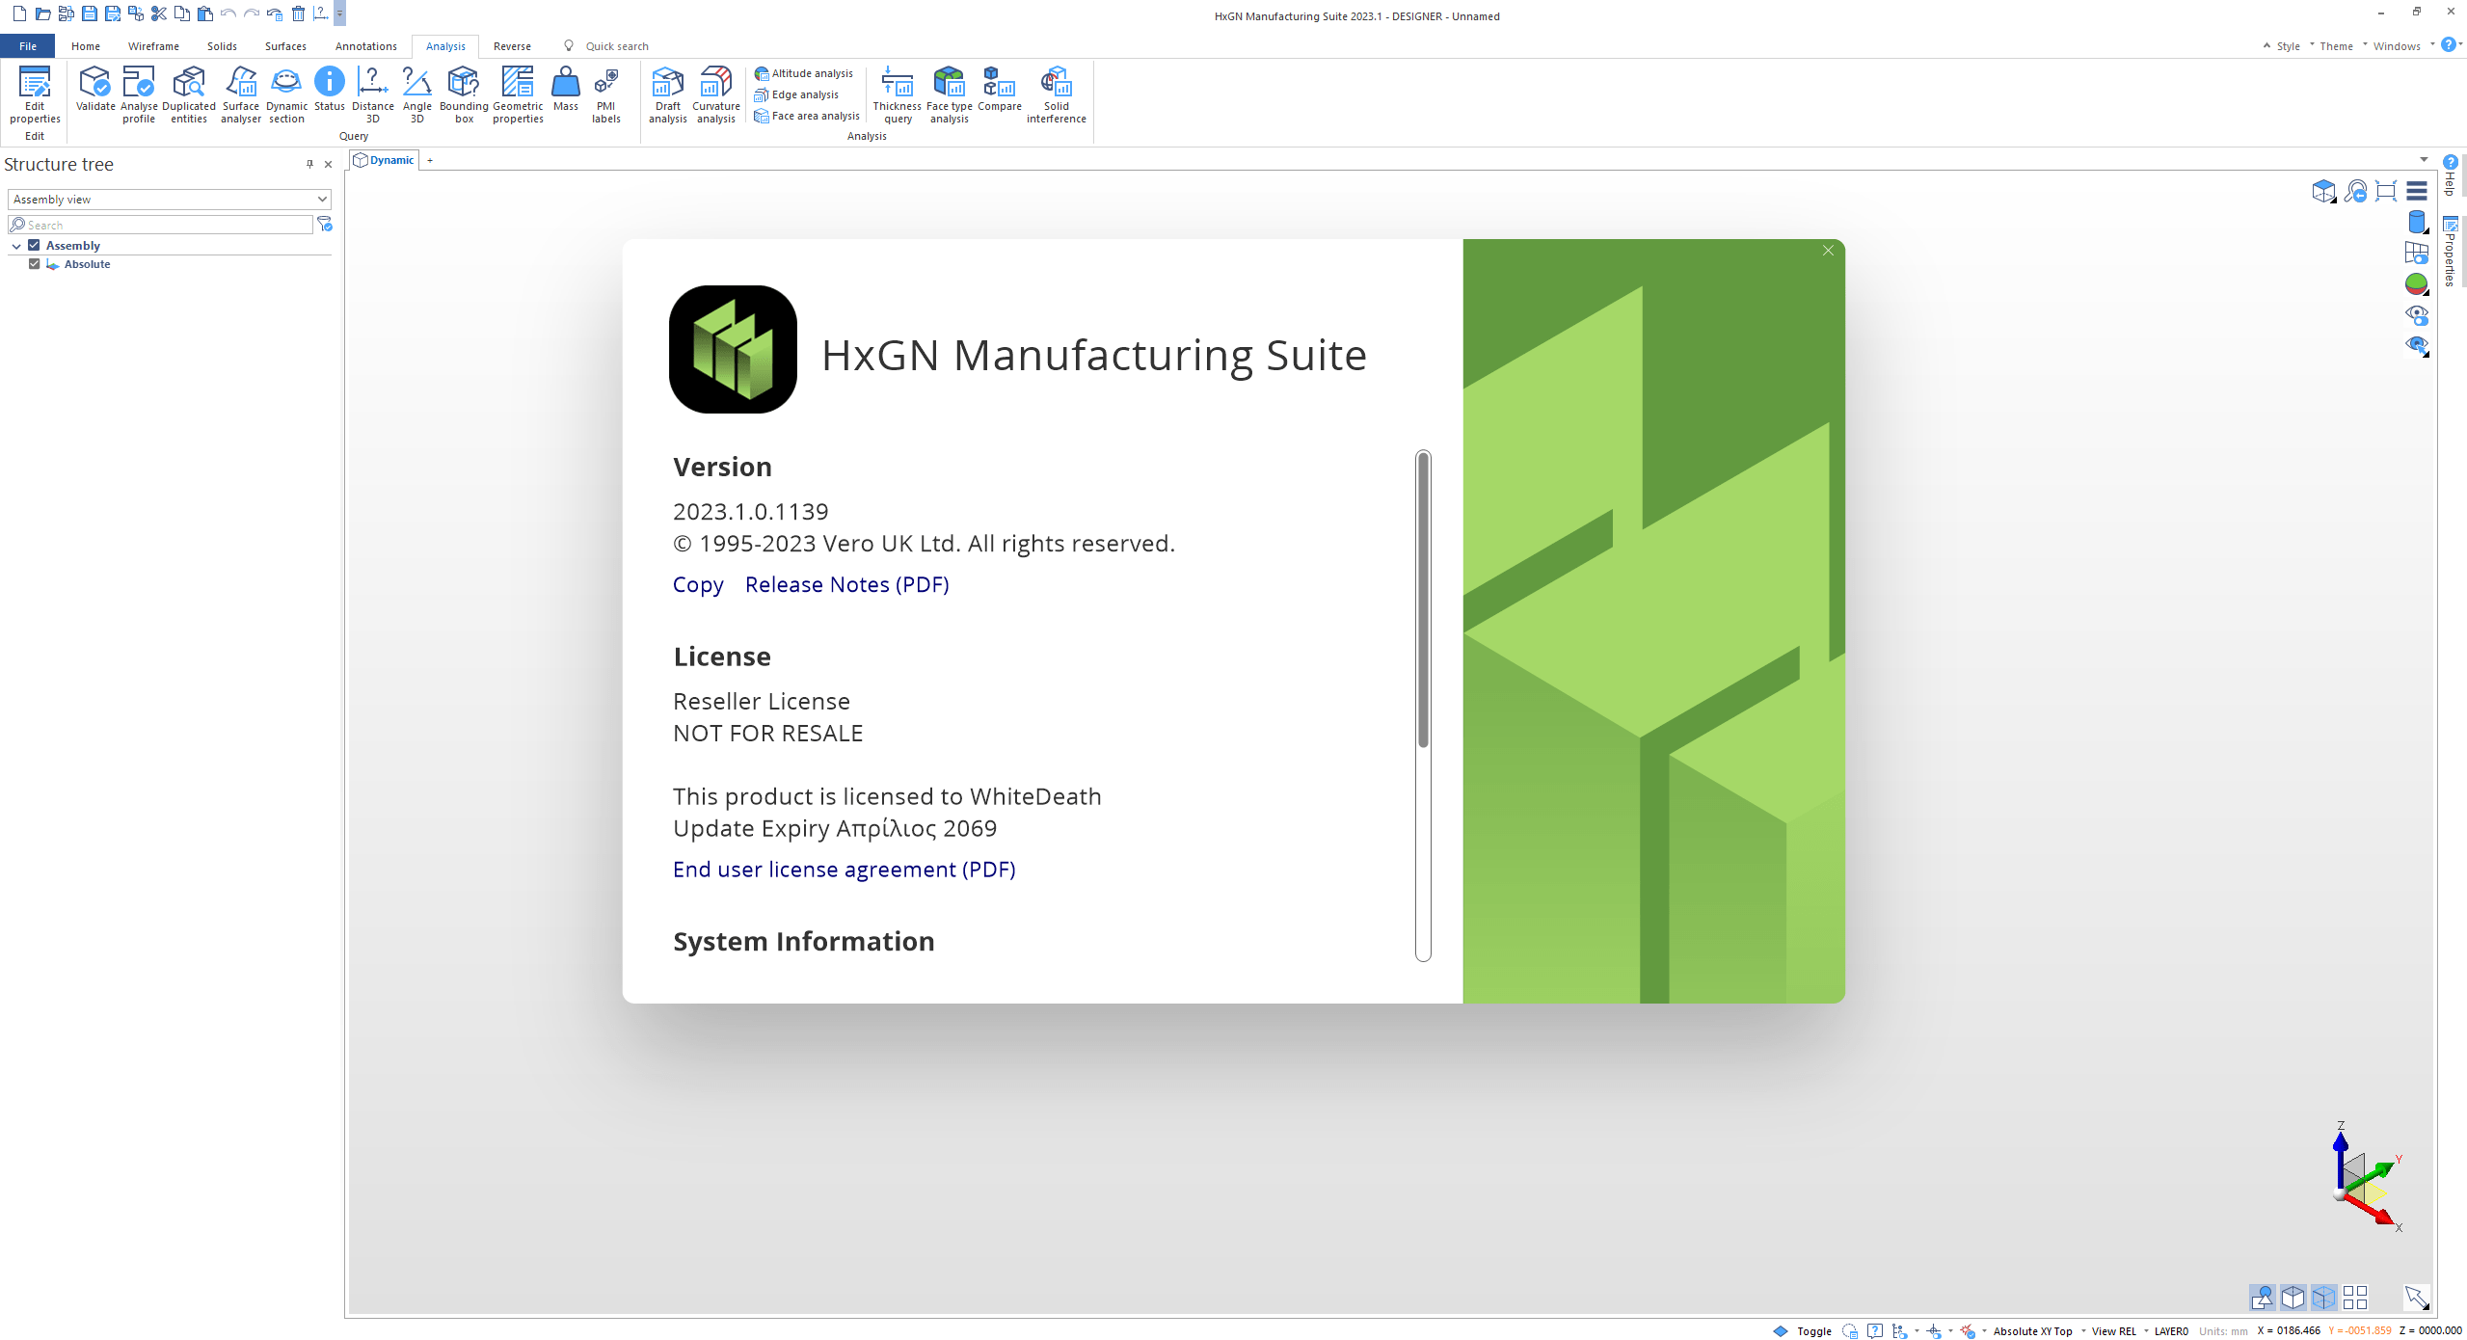
Task: Collapse the Assembly tree node
Action: tap(16, 246)
